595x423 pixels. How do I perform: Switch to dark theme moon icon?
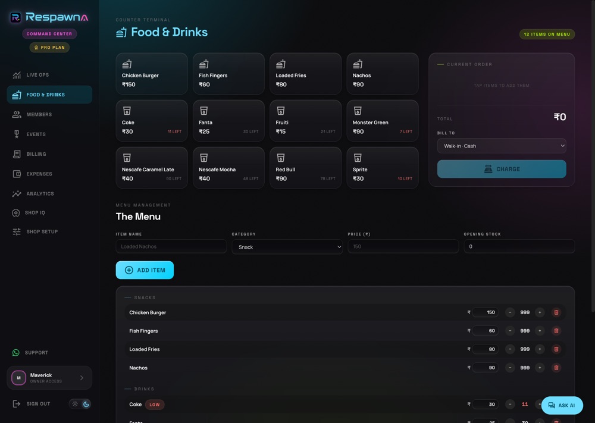point(86,404)
